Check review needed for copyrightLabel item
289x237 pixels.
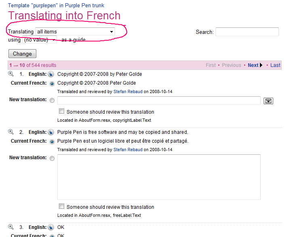click(61, 111)
